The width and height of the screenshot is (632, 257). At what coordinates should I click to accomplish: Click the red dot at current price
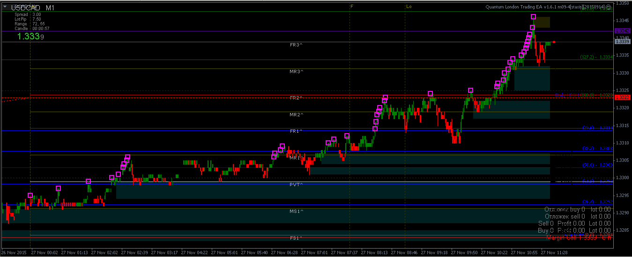554,42
